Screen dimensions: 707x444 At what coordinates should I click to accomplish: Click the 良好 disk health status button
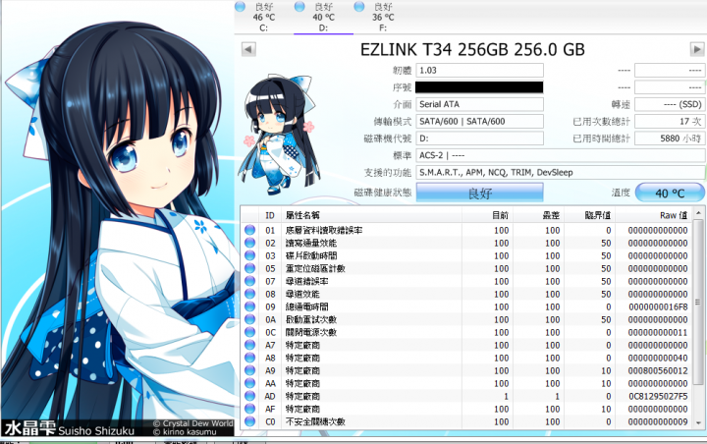tap(479, 194)
